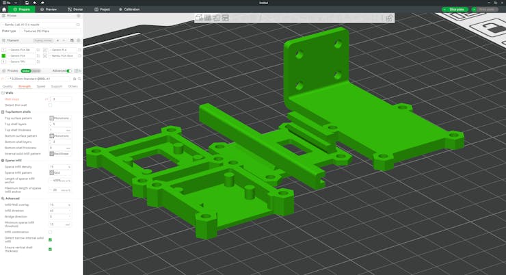Viewport: 506px width, 275px height.
Task: Open the Others settings tab
Action: click(x=73, y=86)
